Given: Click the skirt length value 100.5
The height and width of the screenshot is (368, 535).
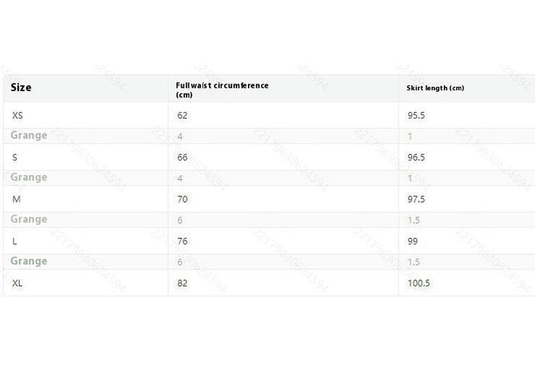Looking at the screenshot, I should pyautogui.click(x=419, y=283).
